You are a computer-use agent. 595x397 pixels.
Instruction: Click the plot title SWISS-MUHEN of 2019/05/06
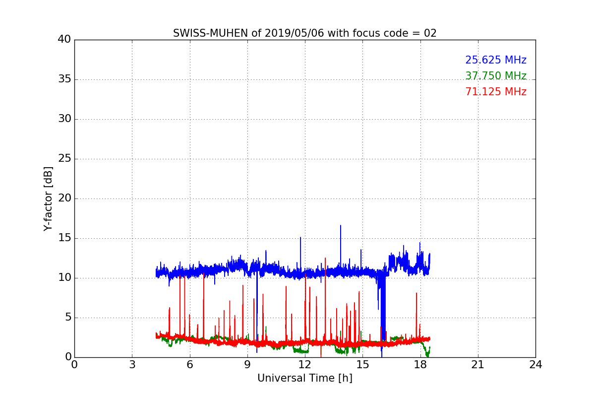pos(304,33)
